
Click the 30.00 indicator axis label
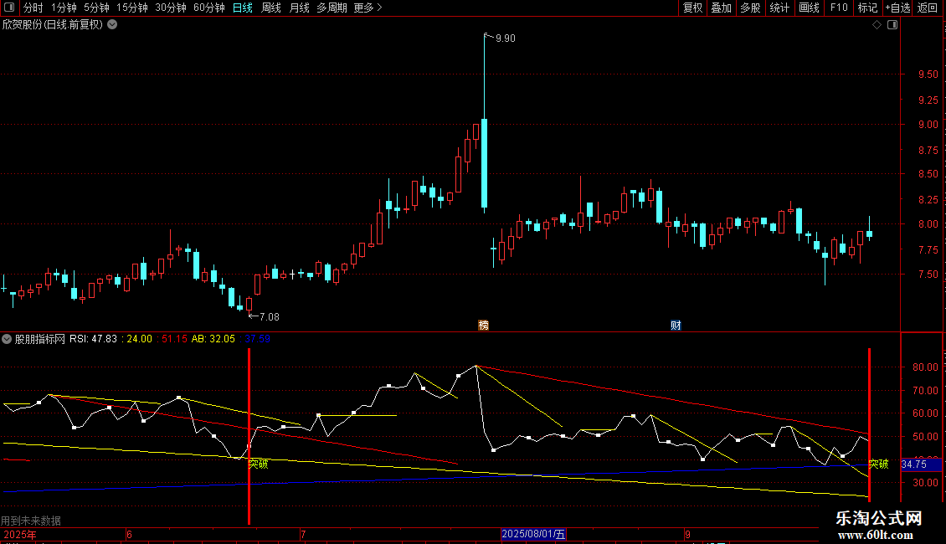pos(925,482)
